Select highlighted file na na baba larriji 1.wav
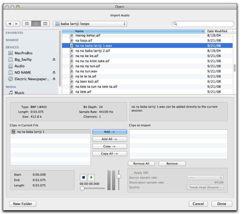Viewport: 241px width, 214px height. tap(147, 46)
